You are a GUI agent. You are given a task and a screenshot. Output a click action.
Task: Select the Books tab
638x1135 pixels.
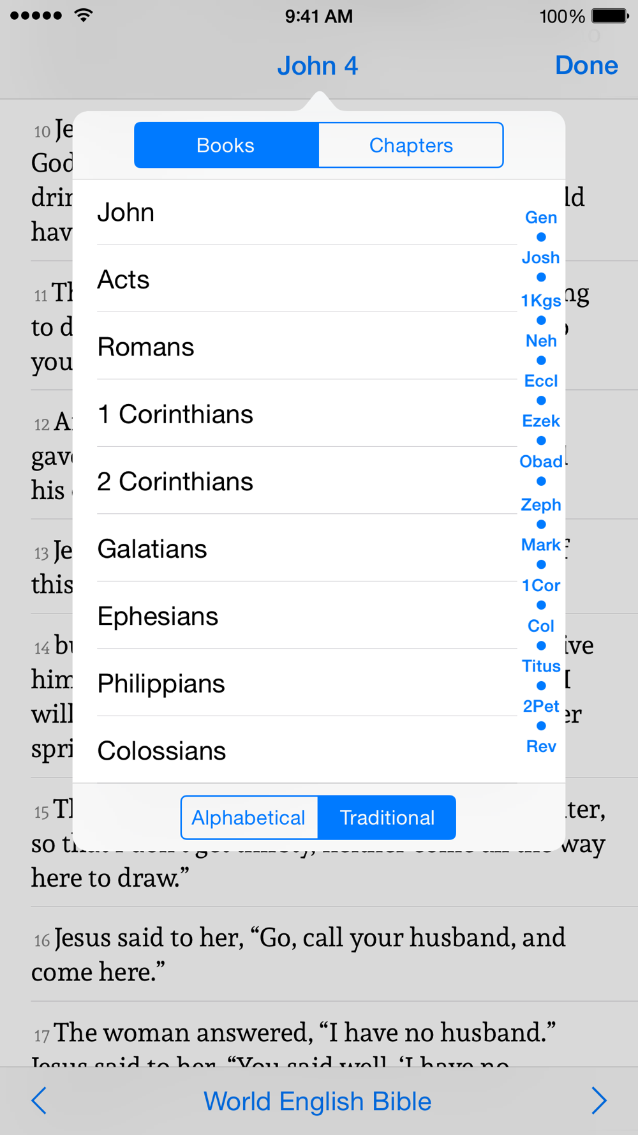[x=226, y=145]
